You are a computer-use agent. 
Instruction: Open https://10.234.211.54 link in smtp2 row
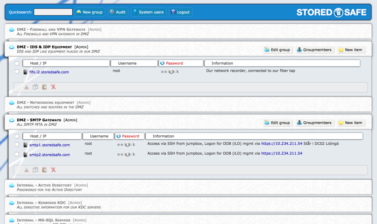(x=282, y=153)
